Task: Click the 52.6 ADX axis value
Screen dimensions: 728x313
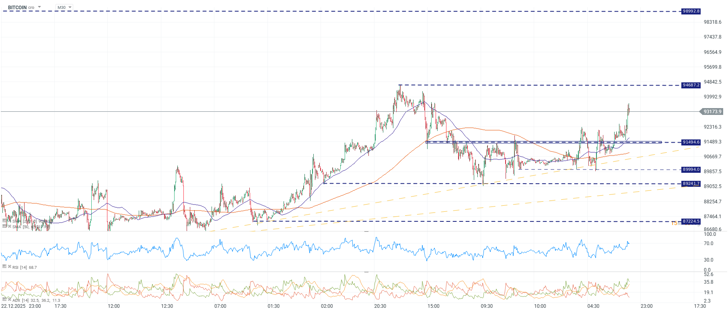Action: pyautogui.click(x=709, y=274)
